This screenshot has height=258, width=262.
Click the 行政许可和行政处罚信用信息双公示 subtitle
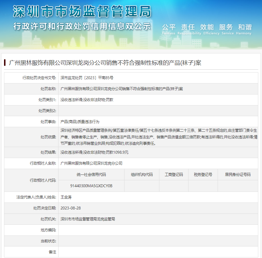click(82, 26)
